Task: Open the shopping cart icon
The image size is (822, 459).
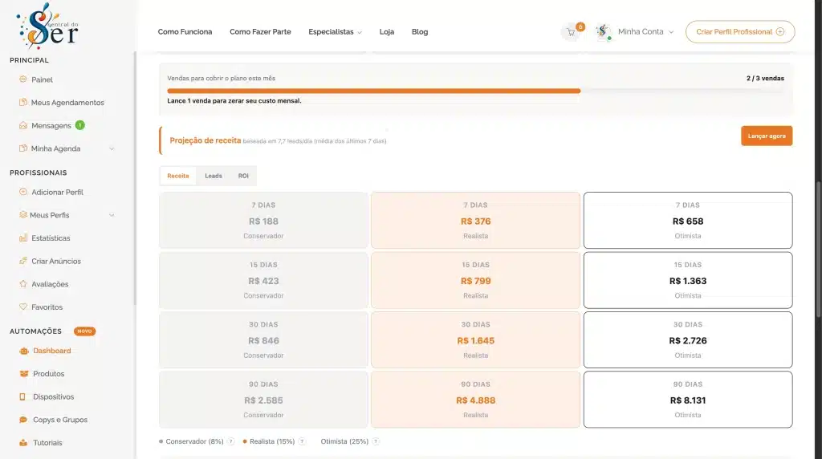Action: click(571, 32)
